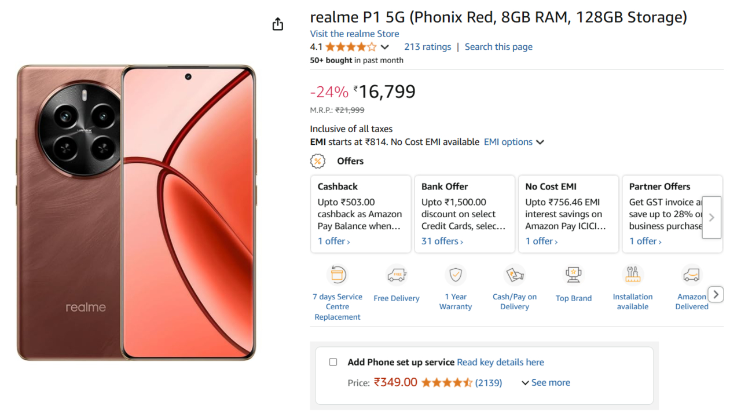Click the Offers percent badge icon
The width and height of the screenshot is (741, 417).
(x=318, y=162)
